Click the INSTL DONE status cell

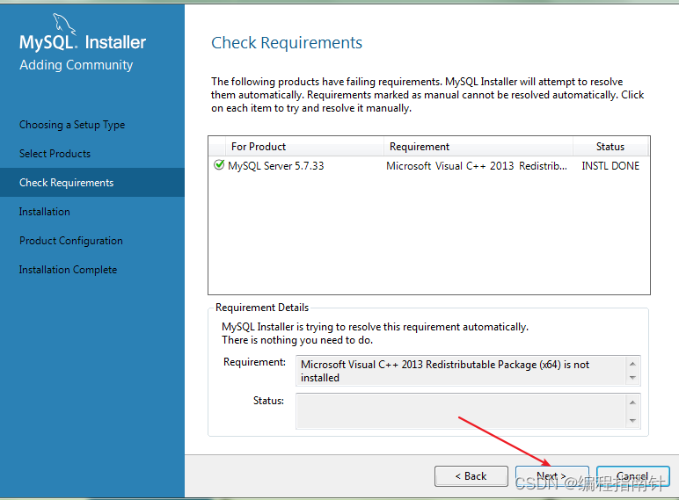[x=610, y=166]
